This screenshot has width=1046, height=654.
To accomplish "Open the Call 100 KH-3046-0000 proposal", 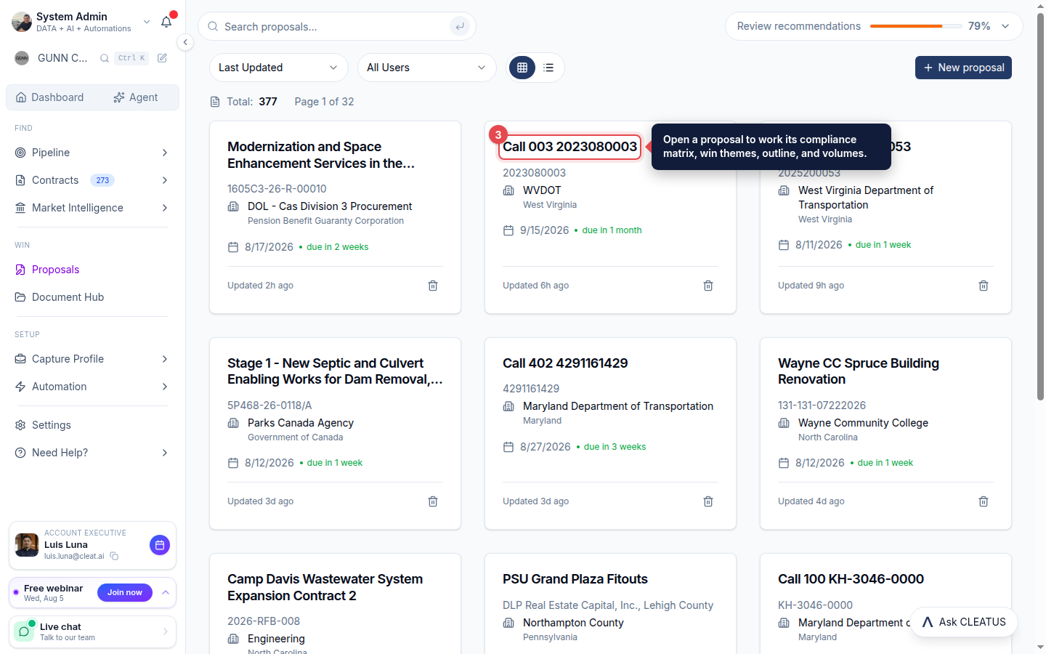I will (x=851, y=579).
